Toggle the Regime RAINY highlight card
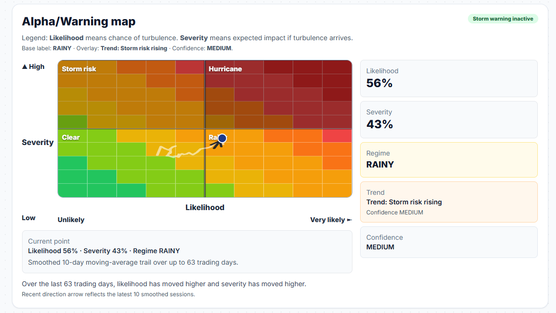Viewport: 556px width, 313px height. [x=449, y=159]
